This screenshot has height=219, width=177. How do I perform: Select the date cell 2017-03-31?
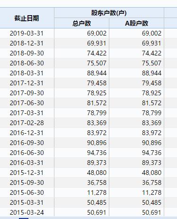(x=27, y=113)
